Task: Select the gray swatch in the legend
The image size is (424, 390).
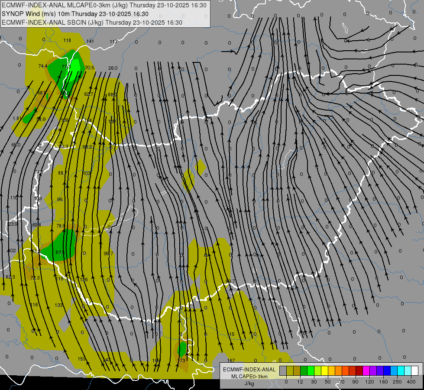Action: click(283, 370)
